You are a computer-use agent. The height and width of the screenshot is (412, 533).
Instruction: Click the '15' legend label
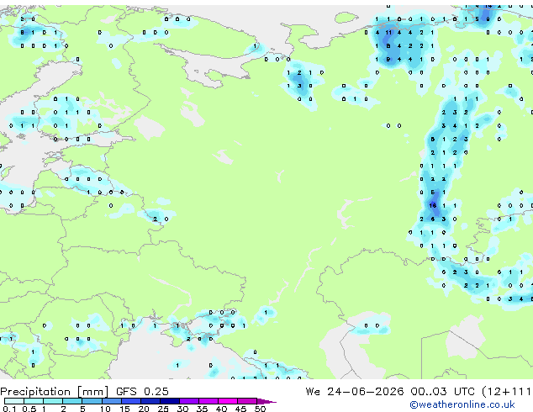point(124,409)
